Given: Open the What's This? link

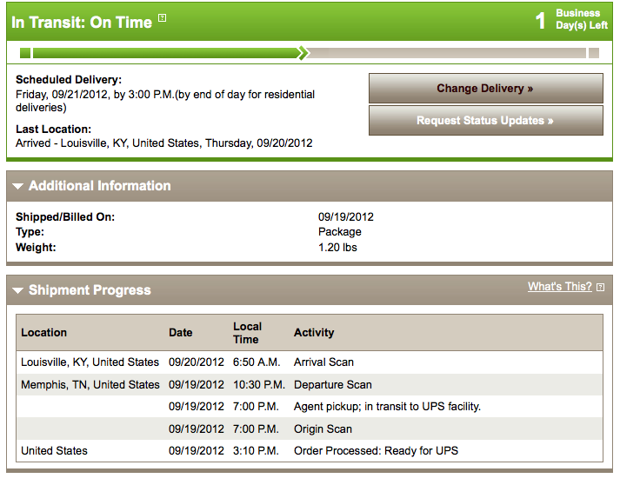Looking at the screenshot, I should [x=559, y=287].
